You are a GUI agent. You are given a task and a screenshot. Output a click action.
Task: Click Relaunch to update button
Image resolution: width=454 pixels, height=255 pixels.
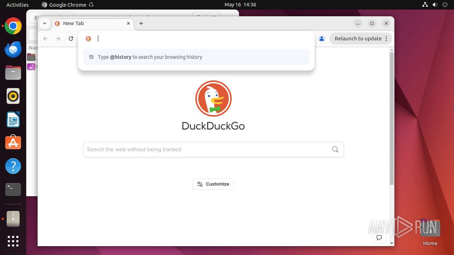tap(361, 39)
